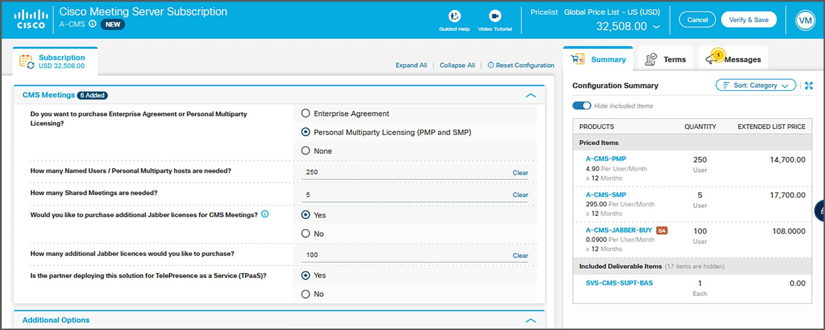Open the Video Tutorial icon
The width and height of the screenshot is (825, 330).
coord(495,16)
